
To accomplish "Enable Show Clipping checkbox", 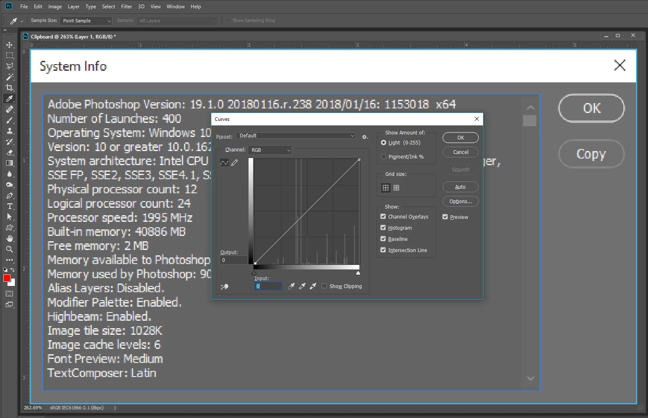I will click(x=324, y=286).
